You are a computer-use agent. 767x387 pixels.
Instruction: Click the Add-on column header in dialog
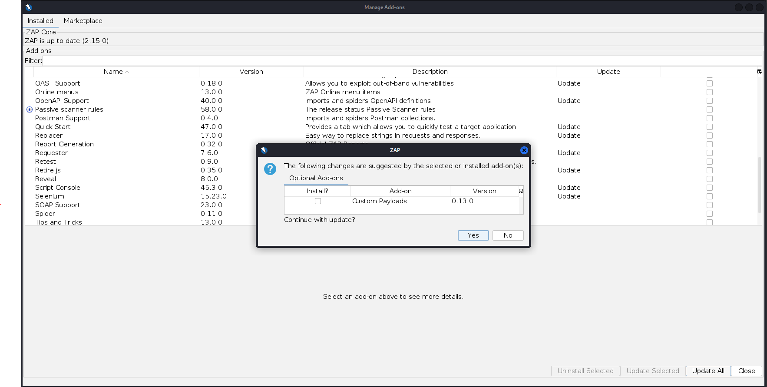click(400, 191)
